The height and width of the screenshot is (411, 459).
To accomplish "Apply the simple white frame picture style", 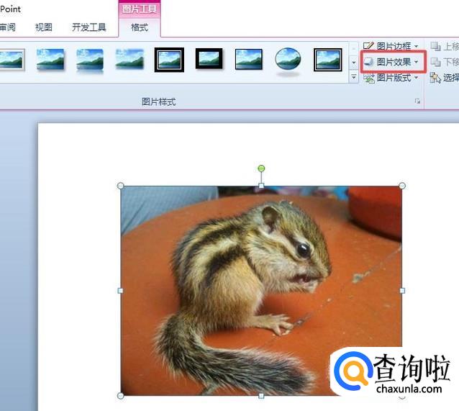I will (x=12, y=60).
